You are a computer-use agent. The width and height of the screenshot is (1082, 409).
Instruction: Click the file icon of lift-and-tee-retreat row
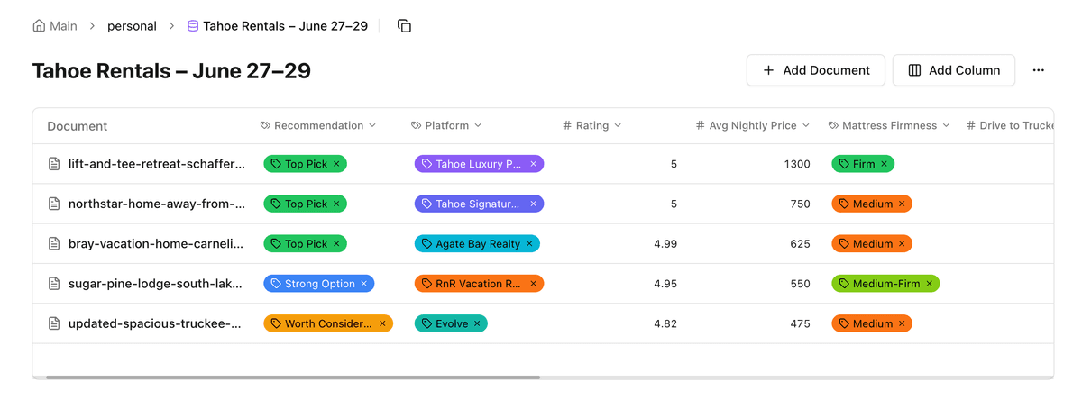pos(54,164)
